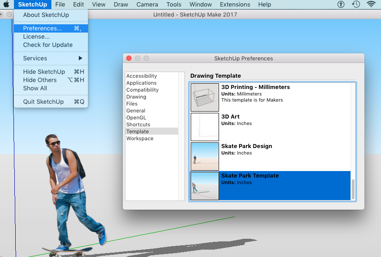
Task: Select the 'Skate Park Template' title text
Action: click(x=250, y=176)
